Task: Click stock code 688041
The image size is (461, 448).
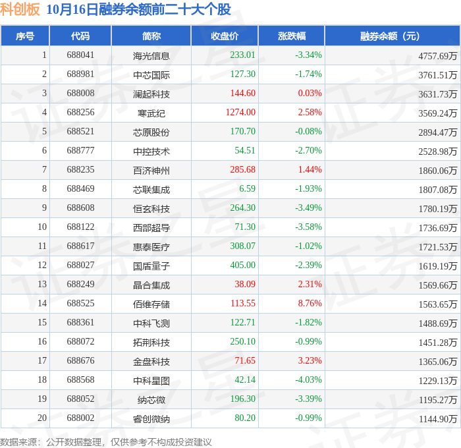Action: tap(80, 55)
